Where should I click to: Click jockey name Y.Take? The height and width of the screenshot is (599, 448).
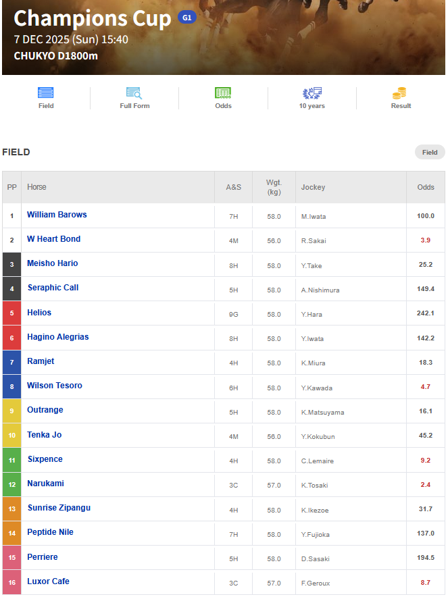pos(312,266)
